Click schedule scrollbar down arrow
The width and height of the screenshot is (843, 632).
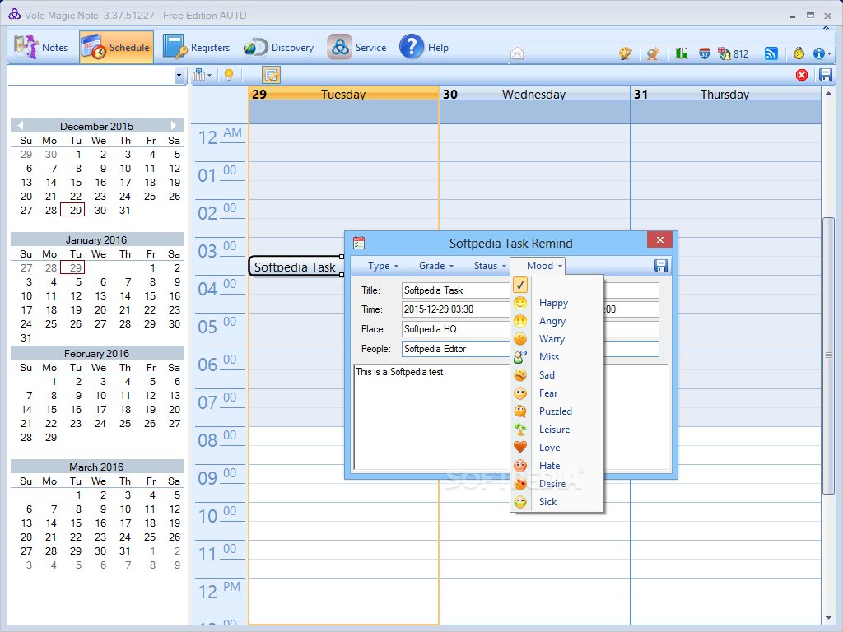828,617
